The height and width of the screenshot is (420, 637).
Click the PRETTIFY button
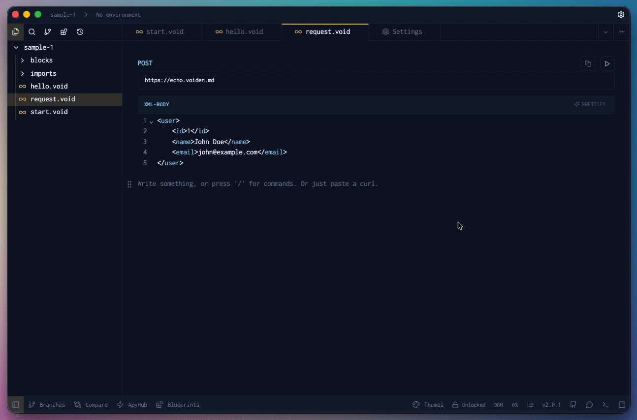[590, 105]
